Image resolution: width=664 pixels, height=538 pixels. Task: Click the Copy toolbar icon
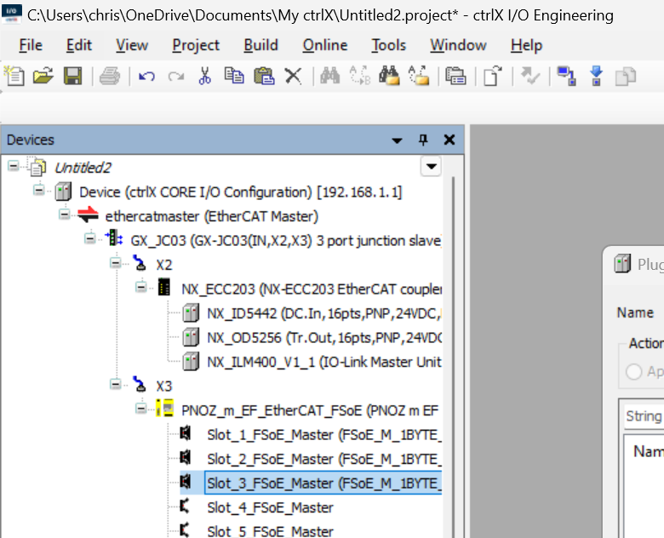(x=234, y=77)
